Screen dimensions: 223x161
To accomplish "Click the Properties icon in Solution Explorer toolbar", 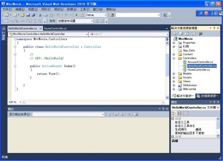I will [x=174, y=34].
